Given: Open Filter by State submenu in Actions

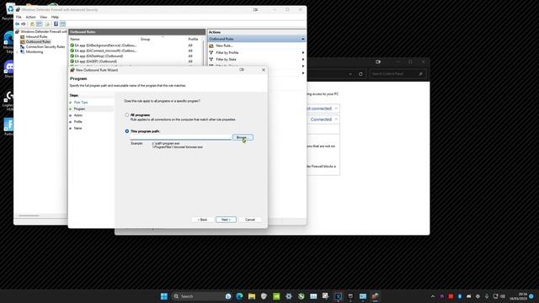Looking at the screenshot, I should (x=226, y=60).
